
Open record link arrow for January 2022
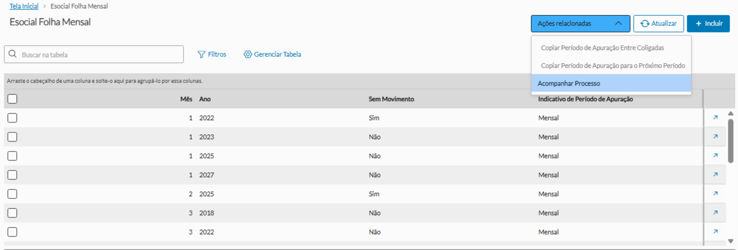[x=715, y=118]
